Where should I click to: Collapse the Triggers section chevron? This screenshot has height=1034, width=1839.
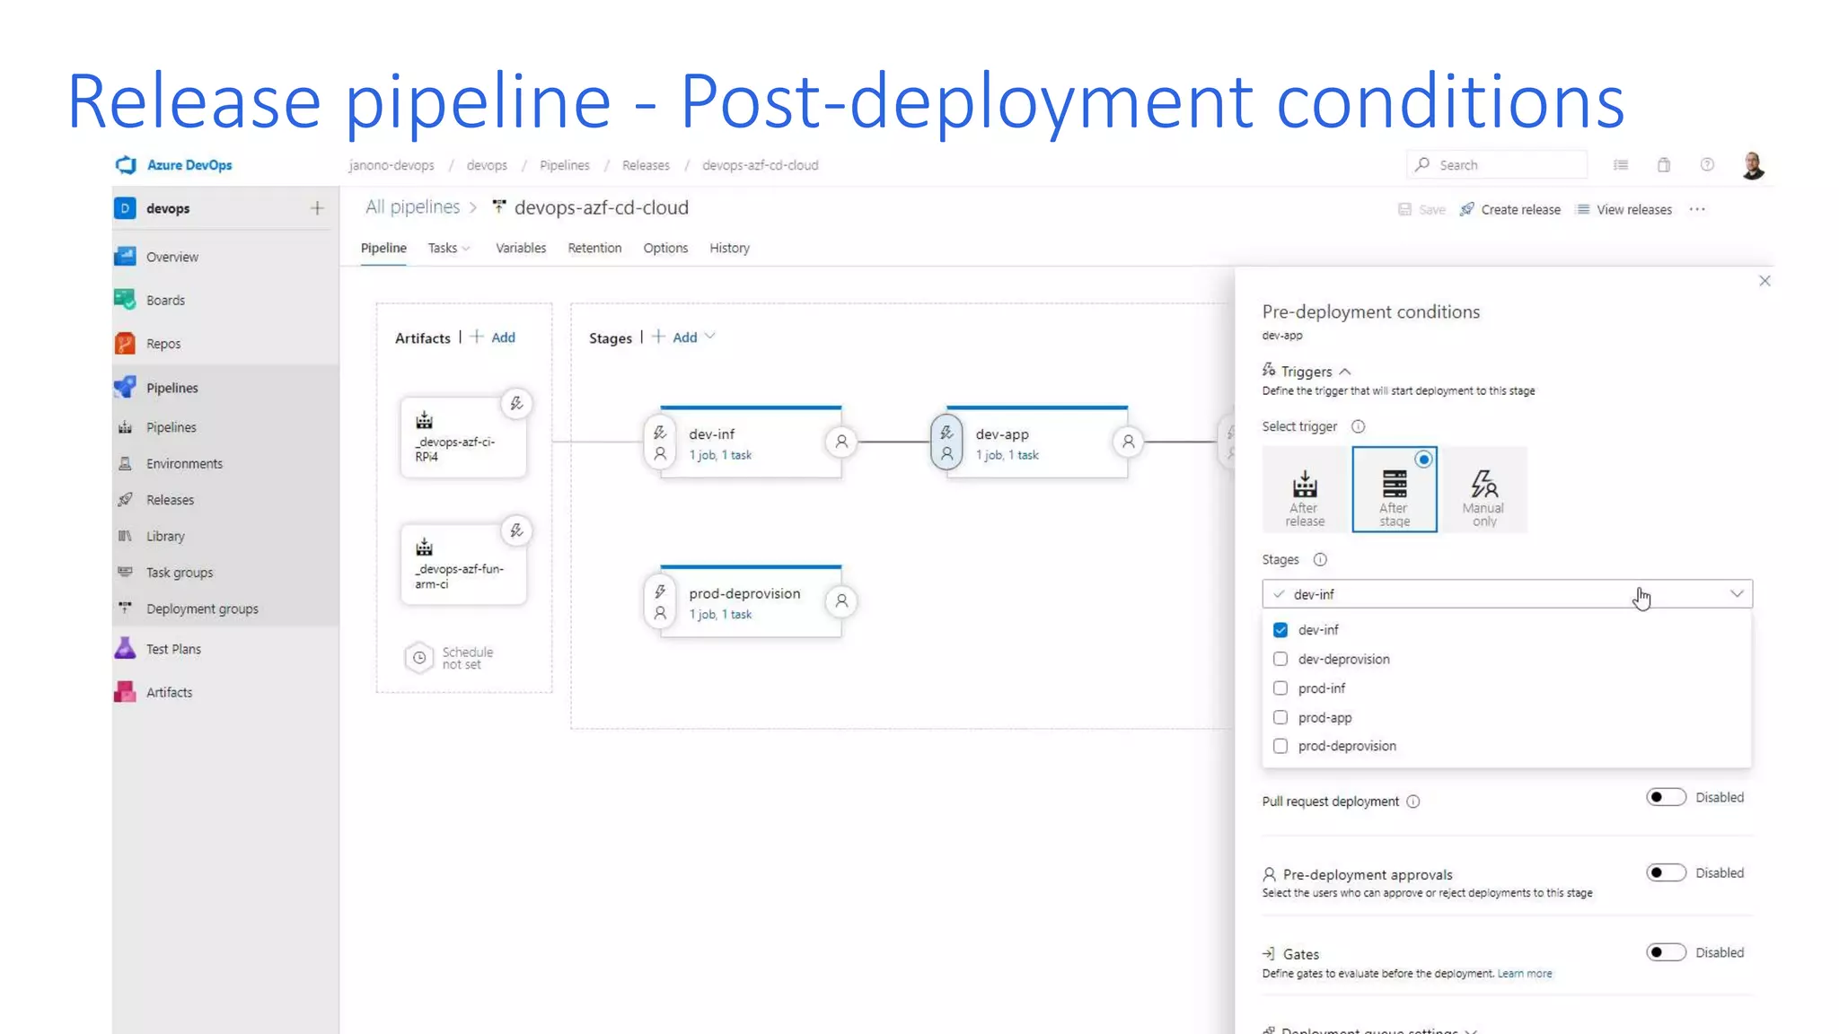point(1345,372)
